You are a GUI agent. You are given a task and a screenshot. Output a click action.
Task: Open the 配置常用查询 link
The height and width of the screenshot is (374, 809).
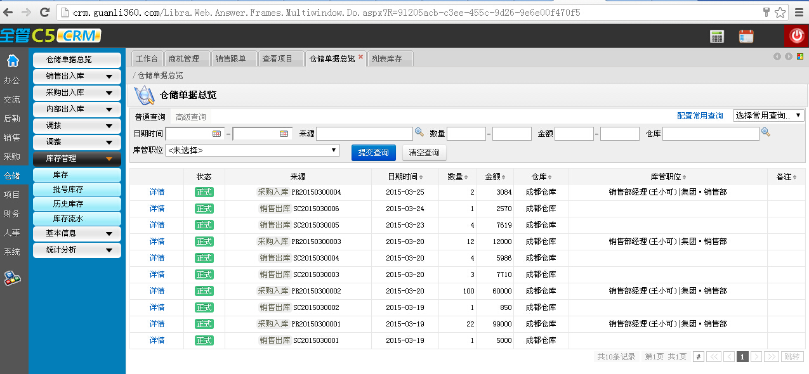pyautogui.click(x=700, y=116)
